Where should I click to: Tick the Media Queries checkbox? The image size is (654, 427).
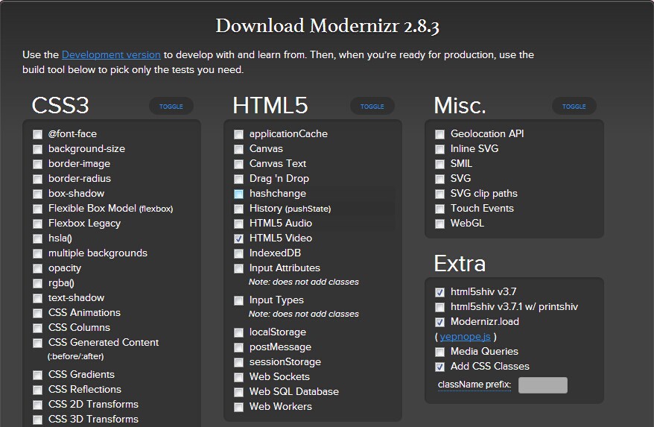(x=439, y=352)
